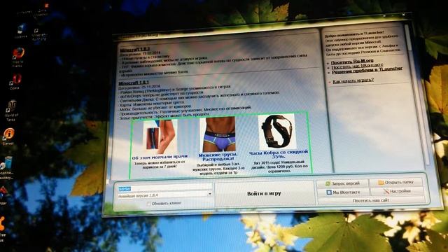Open the Решение проблем в TLauncher link
448x252 pixels.
pos(367,71)
